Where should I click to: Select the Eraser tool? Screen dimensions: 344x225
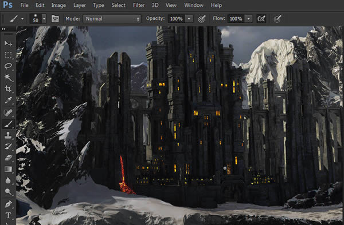pyautogui.click(x=8, y=158)
